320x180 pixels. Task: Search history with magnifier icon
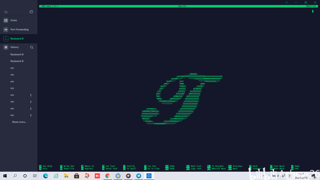32,47
